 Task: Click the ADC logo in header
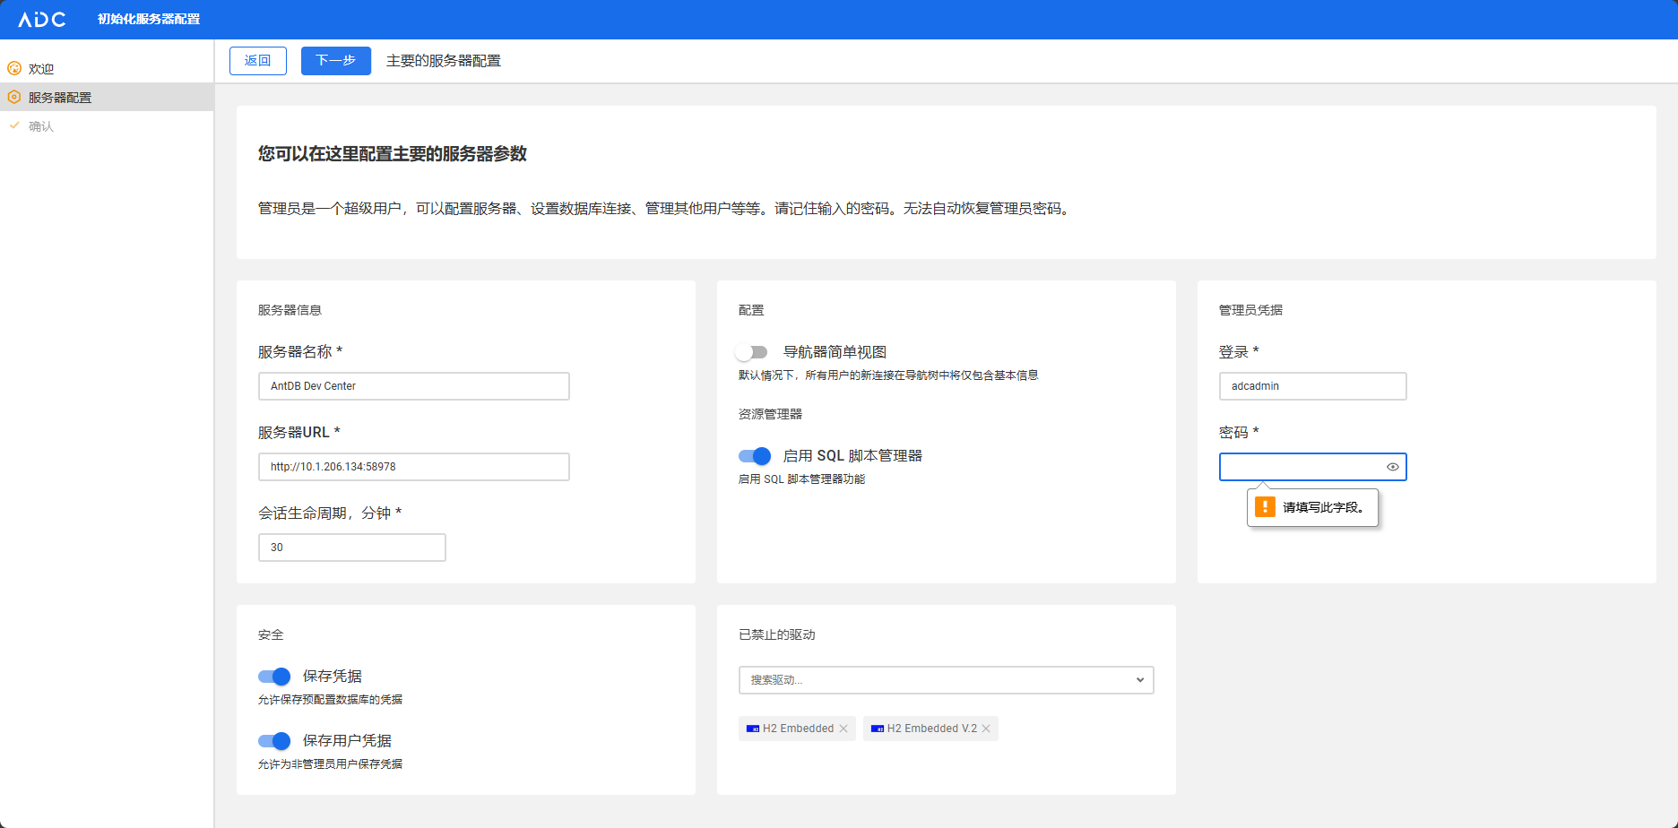coord(42,19)
